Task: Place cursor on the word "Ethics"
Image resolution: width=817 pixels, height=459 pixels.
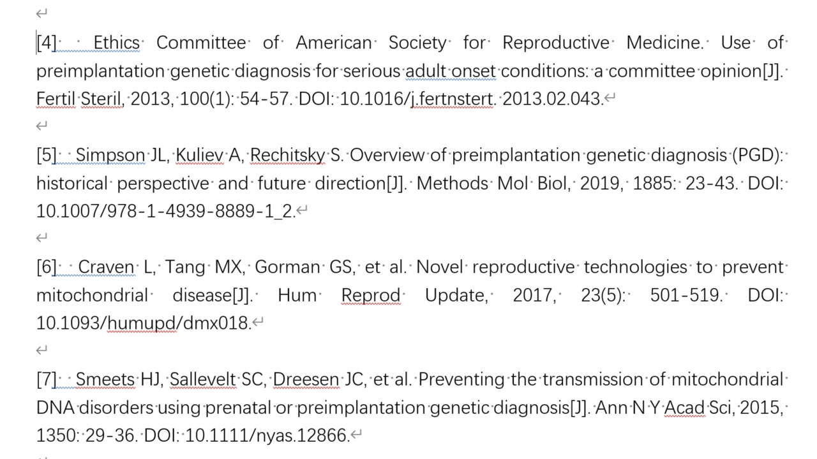Action: (116, 43)
